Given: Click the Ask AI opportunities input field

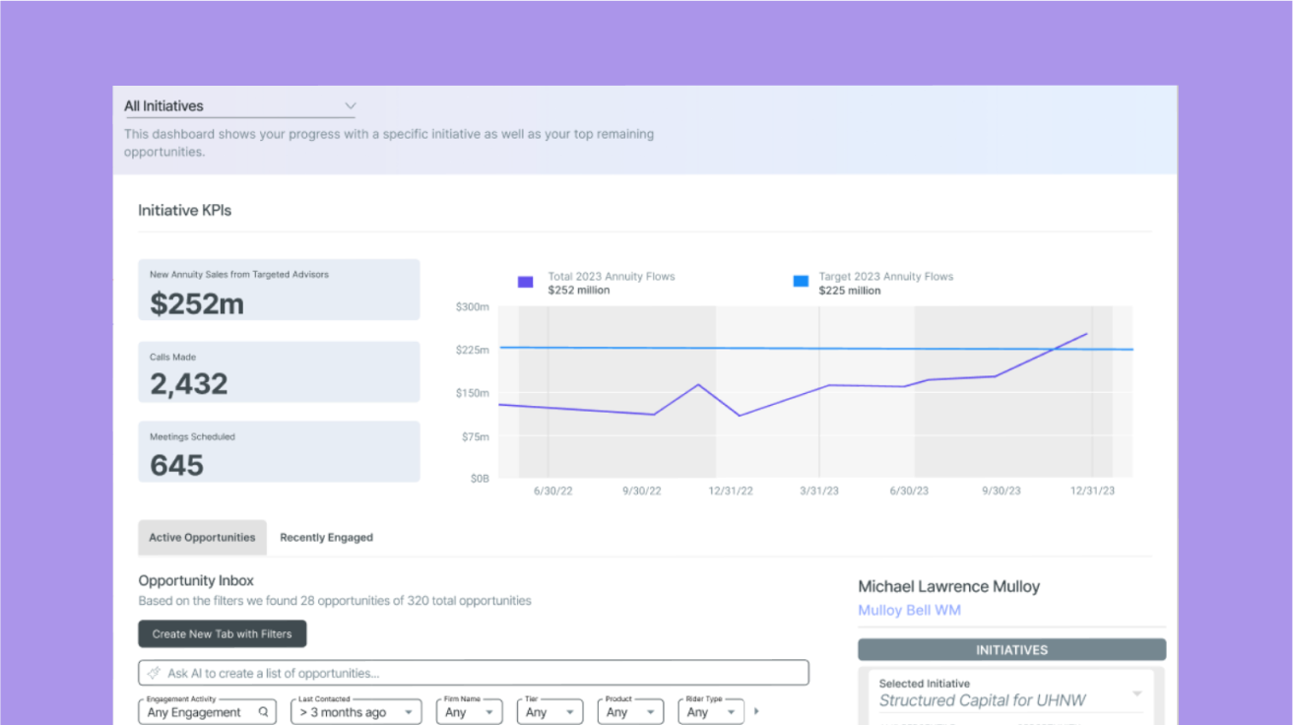Looking at the screenshot, I should pyautogui.click(x=474, y=673).
